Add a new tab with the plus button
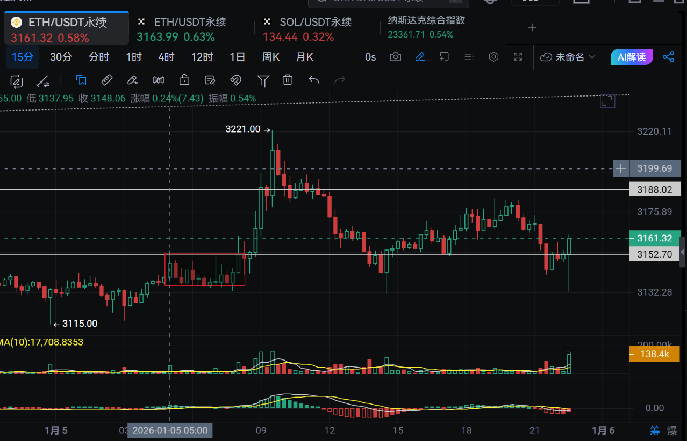 click(532, 27)
